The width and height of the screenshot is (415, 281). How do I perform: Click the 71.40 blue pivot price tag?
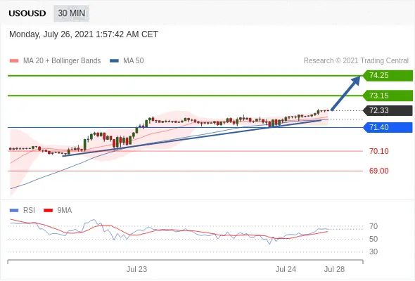point(388,127)
